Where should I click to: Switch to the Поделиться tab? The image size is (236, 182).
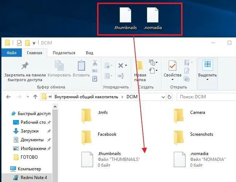[64, 53]
